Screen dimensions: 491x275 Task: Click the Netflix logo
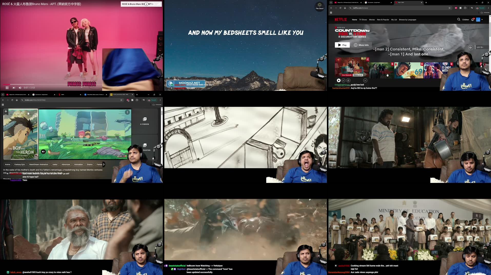pos(340,19)
